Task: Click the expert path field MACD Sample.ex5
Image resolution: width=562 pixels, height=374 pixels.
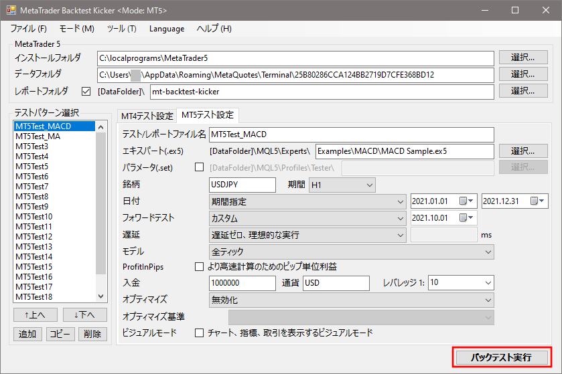Action: point(405,151)
